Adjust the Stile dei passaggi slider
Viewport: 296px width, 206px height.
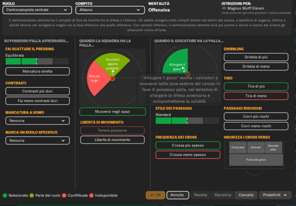tap(187, 121)
